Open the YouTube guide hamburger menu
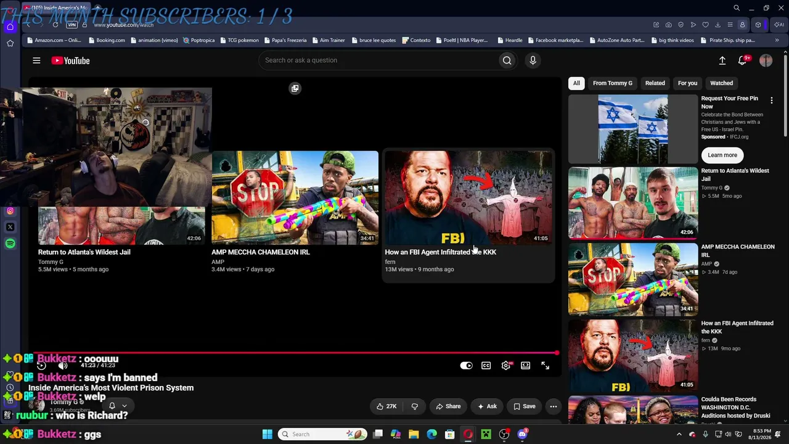 [x=36, y=60]
